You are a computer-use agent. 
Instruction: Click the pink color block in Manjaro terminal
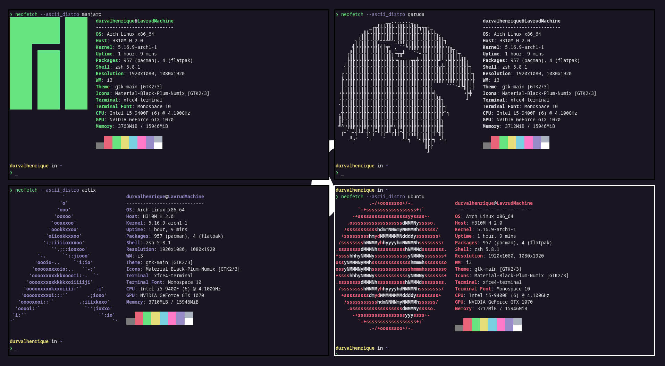point(142,142)
